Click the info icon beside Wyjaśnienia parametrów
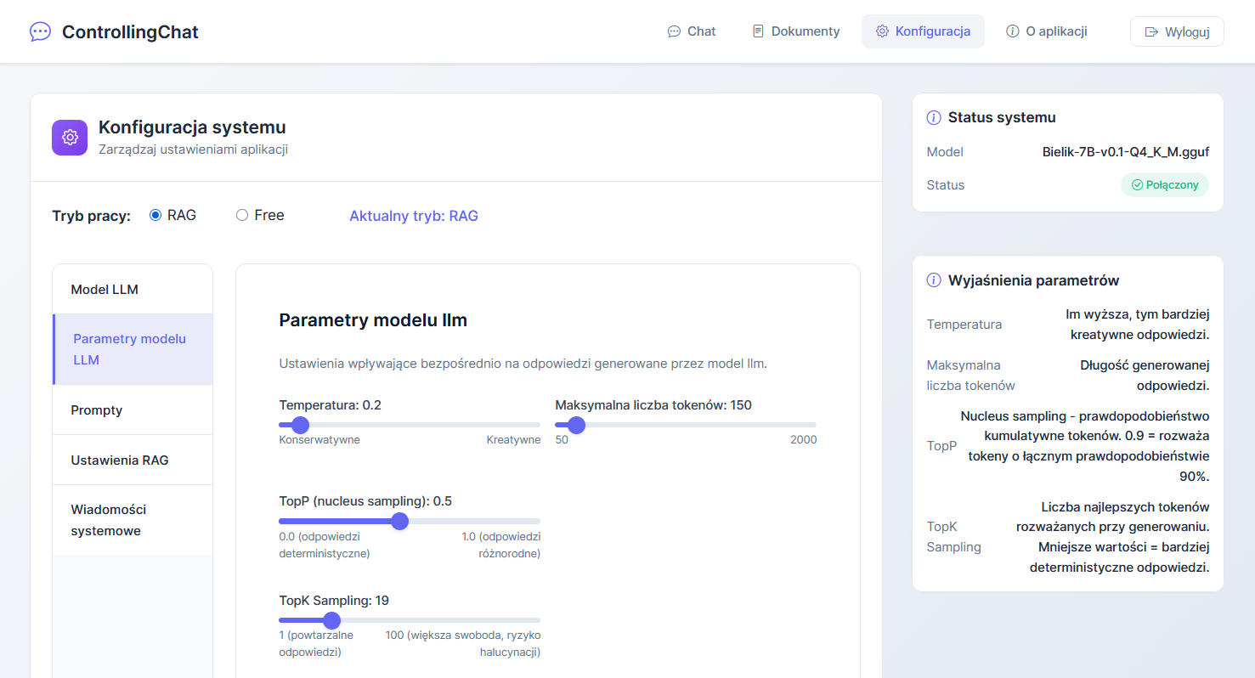The image size is (1255, 678). click(x=934, y=280)
